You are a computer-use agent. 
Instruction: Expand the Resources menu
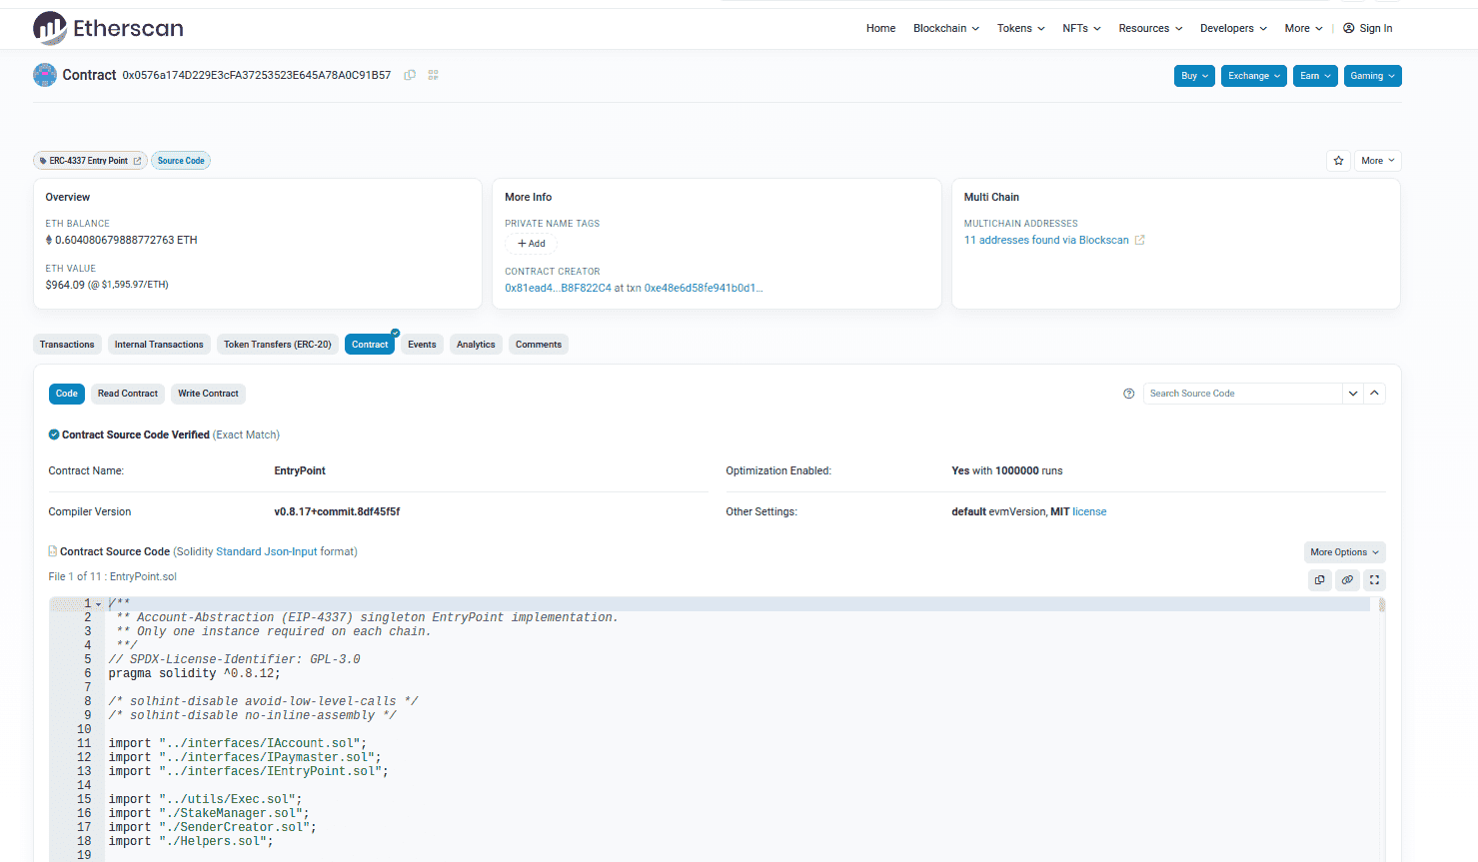(1150, 28)
